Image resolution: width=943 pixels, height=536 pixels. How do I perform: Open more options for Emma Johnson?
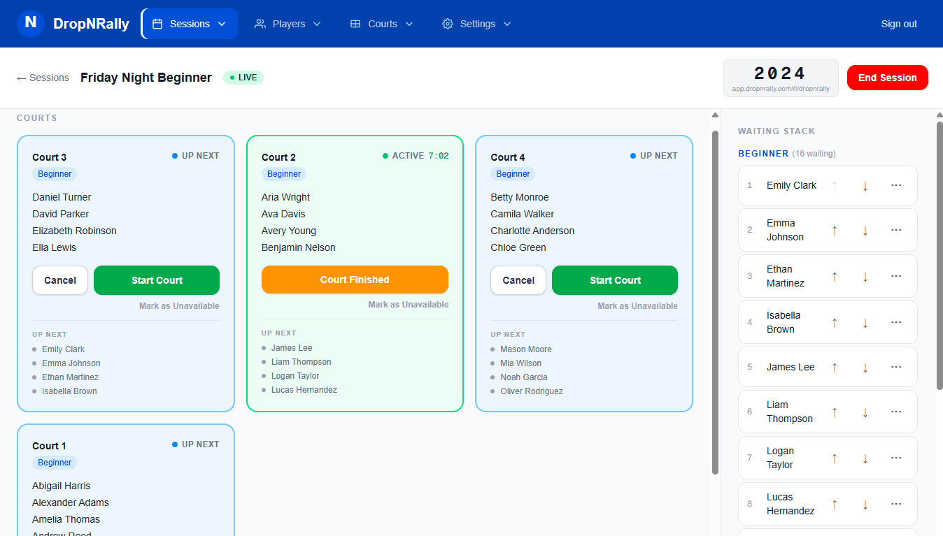coord(896,231)
